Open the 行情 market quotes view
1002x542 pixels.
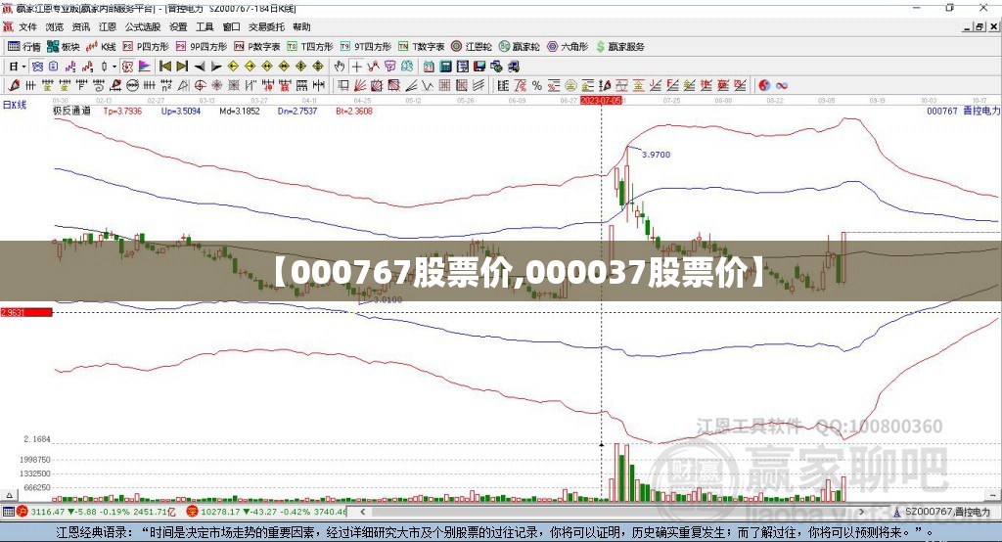(23, 47)
